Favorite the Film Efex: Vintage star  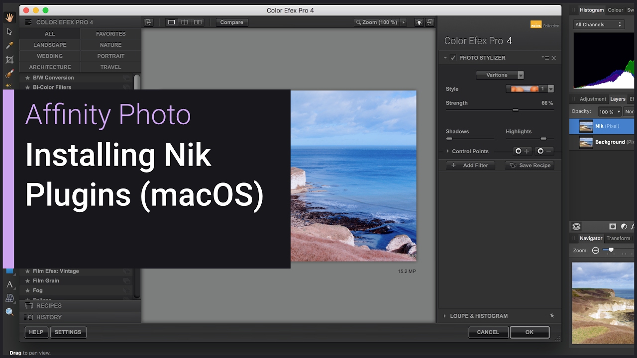coord(28,271)
